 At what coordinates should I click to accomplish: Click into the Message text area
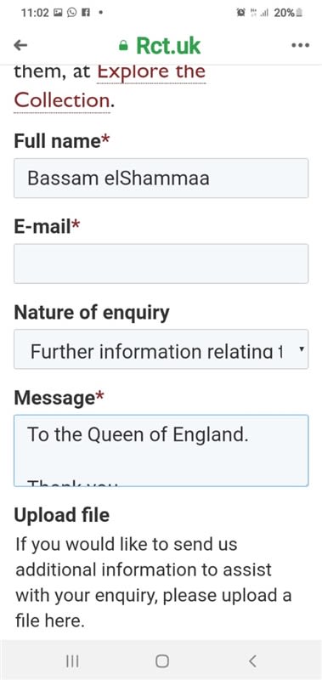click(161, 450)
